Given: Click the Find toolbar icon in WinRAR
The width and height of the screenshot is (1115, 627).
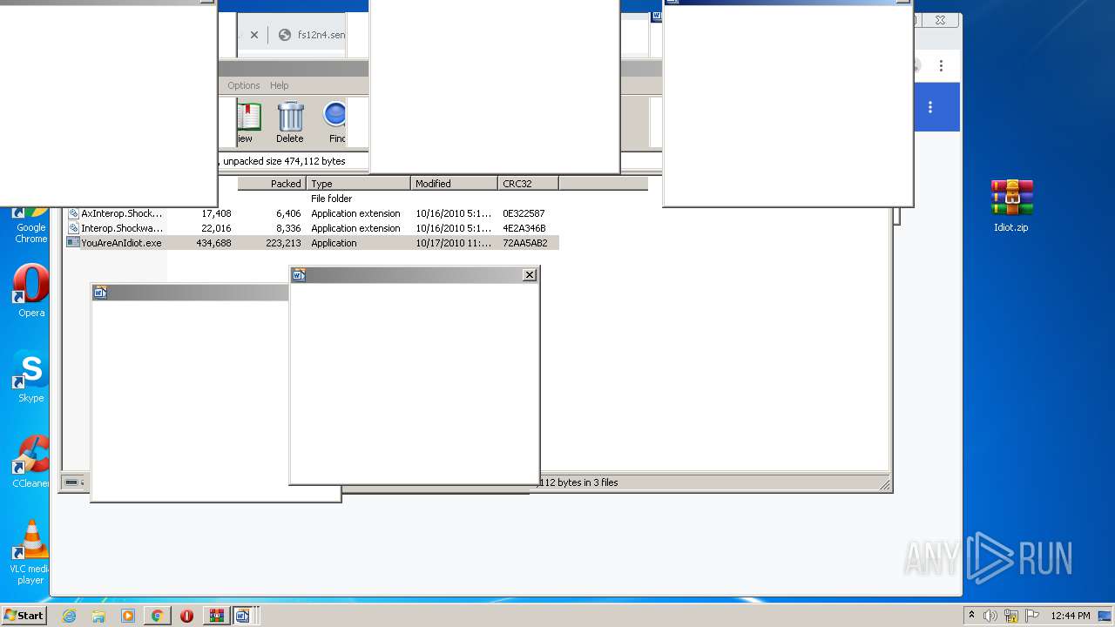Looking at the screenshot, I should click(x=337, y=123).
